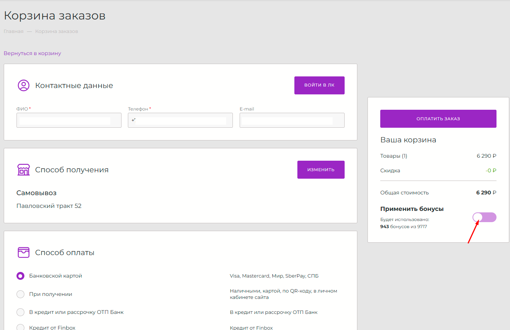
Task: Select В кредит или рассрочку ОТП Банк
Action: coord(21,312)
